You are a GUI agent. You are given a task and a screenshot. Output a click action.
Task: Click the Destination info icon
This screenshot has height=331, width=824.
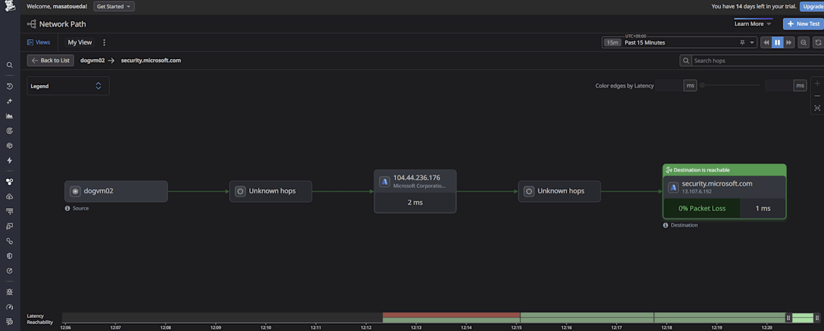tap(665, 225)
